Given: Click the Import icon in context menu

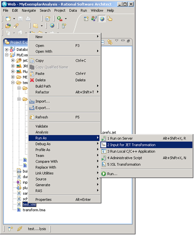Looking at the screenshot, I should point(32,102).
